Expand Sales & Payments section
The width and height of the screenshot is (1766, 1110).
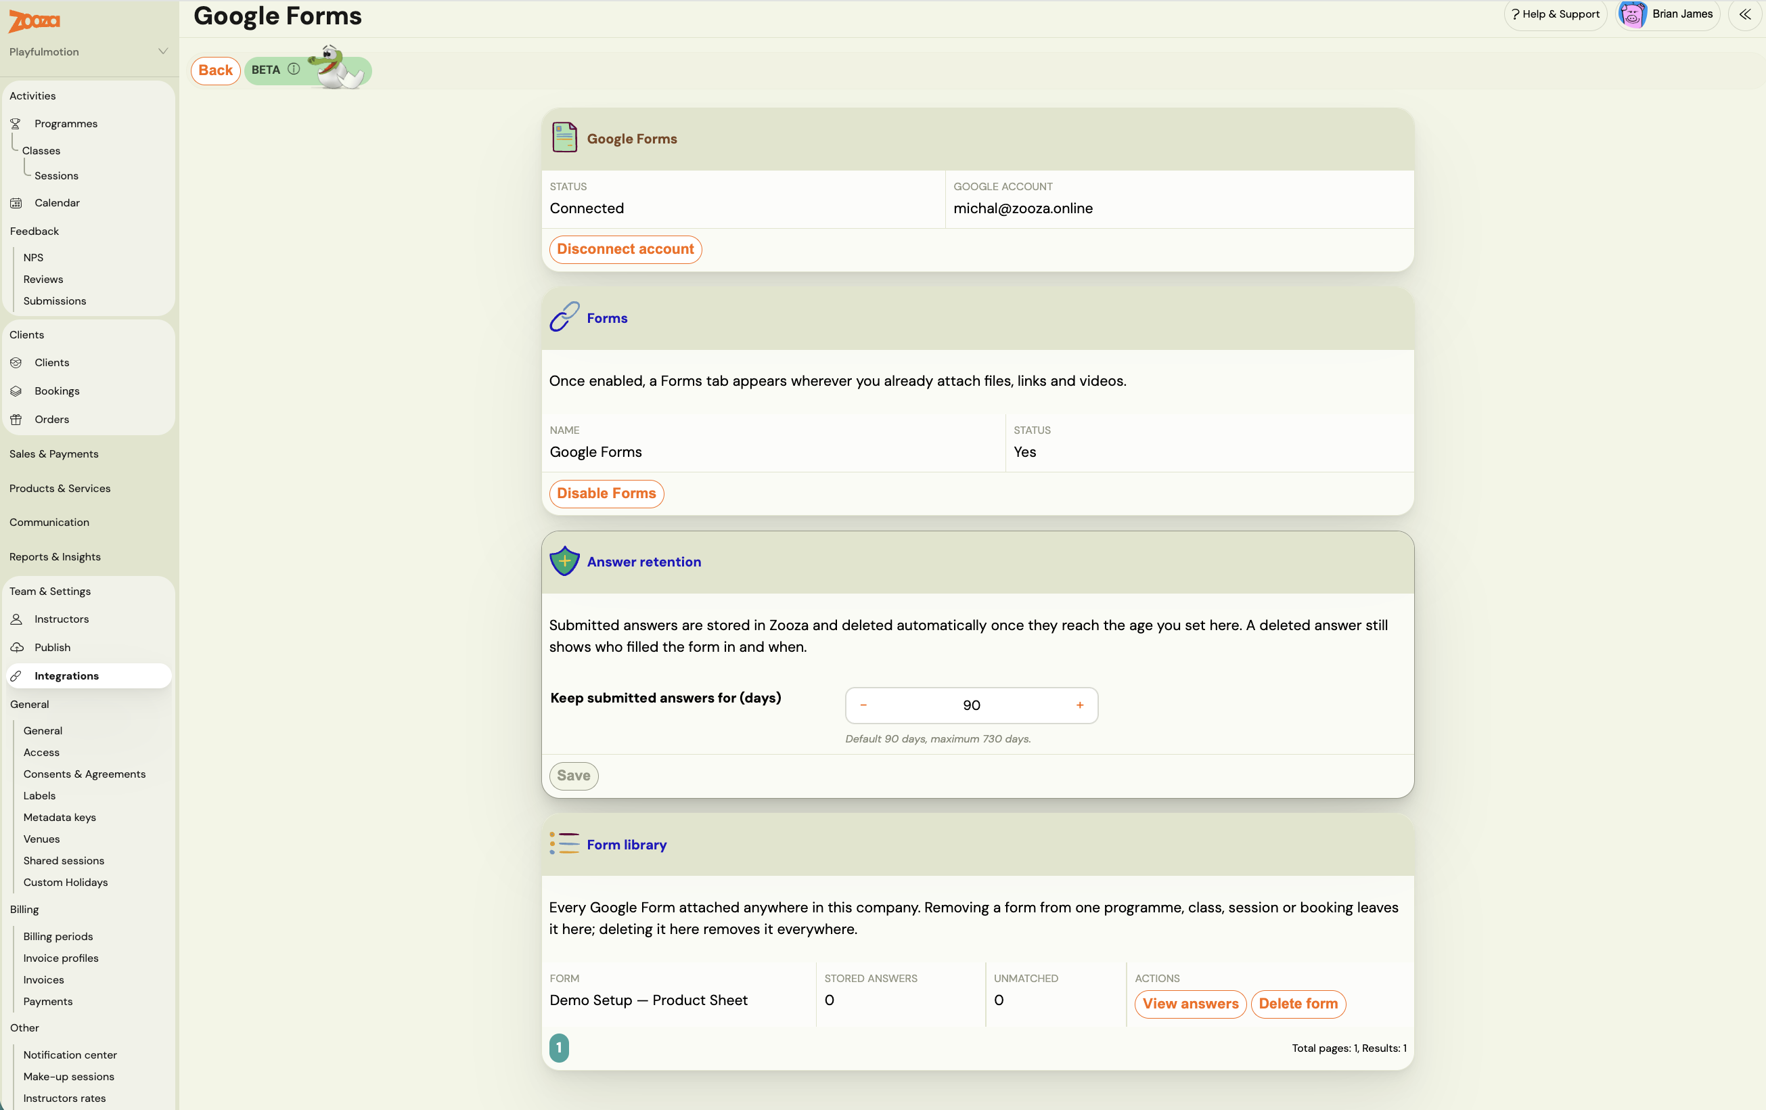(53, 454)
